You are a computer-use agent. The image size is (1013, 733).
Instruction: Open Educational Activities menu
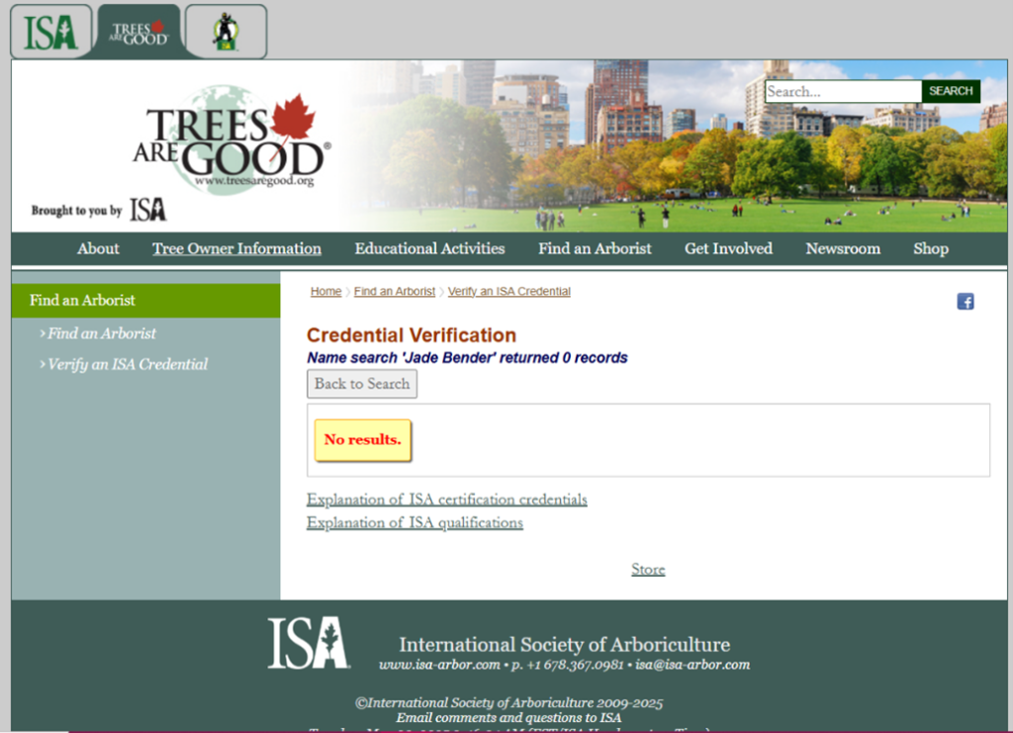coord(429,248)
